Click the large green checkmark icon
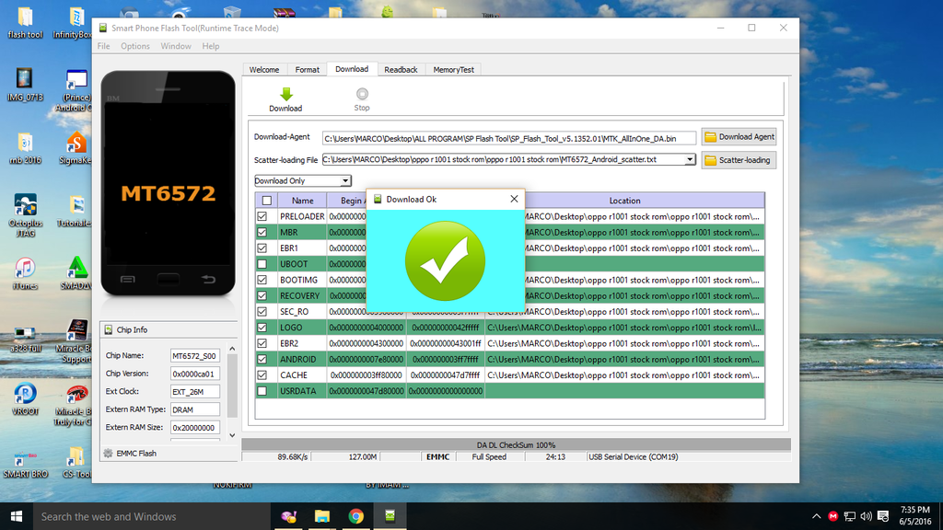943x530 pixels. [x=445, y=260]
